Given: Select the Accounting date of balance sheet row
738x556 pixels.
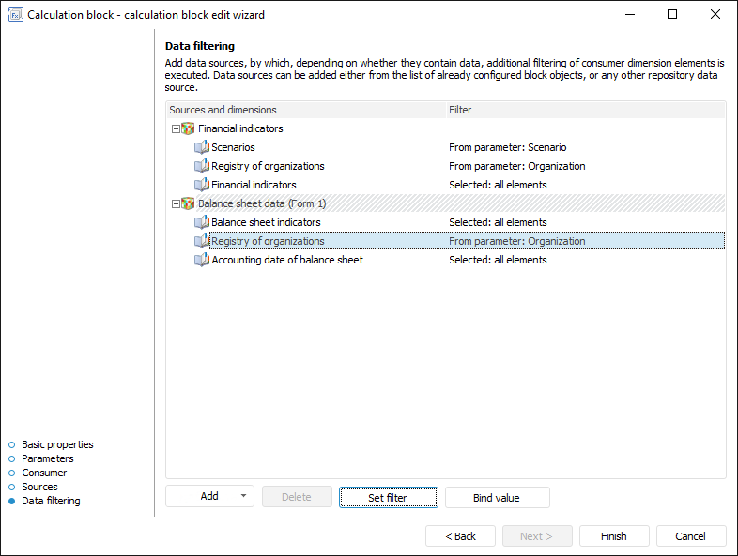Looking at the screenshot, I should [x=286, y=260].
